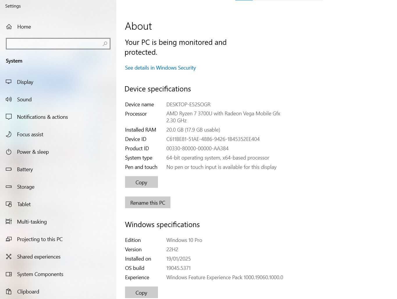The width and height of the screenshot is (397, 299).
Task: Click Rename this PC button
Action: click(148, 202)
